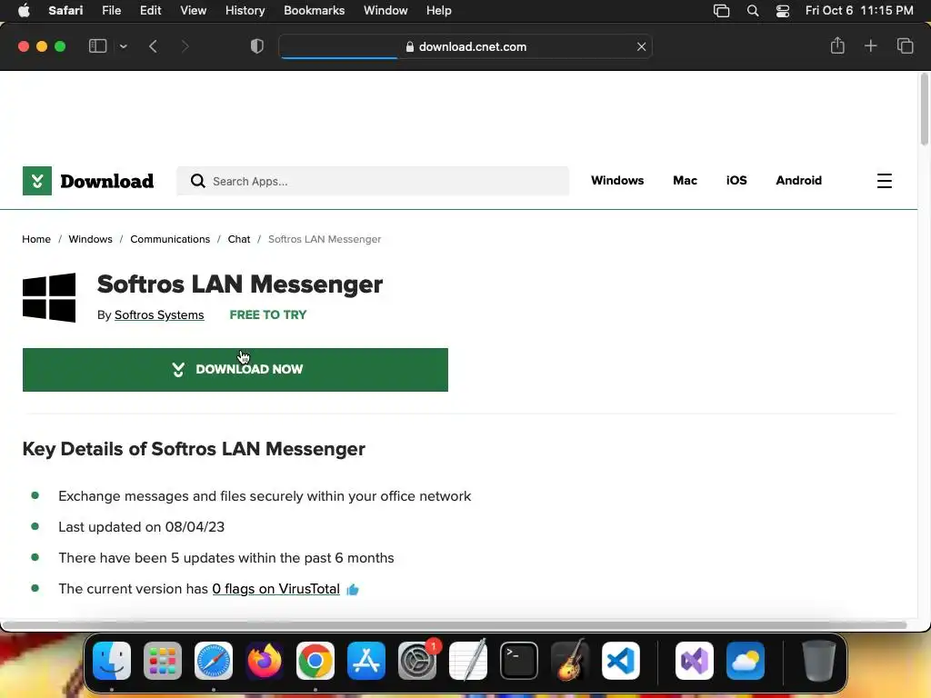This screenshot has height=698, width=931.
Task: Show tab overview
Action: [x=905, y=45]
